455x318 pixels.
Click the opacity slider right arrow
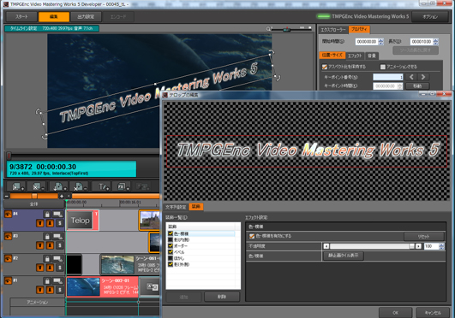pos(418,246)
